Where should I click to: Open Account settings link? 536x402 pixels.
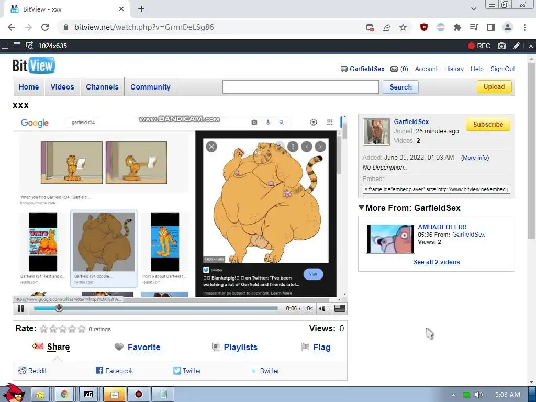(426, 69)
